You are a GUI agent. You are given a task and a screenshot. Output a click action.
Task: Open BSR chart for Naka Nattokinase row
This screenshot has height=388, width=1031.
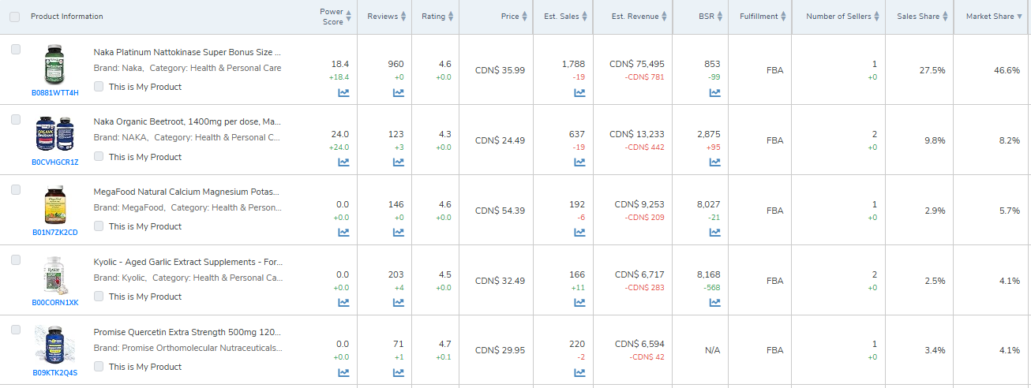714,92
